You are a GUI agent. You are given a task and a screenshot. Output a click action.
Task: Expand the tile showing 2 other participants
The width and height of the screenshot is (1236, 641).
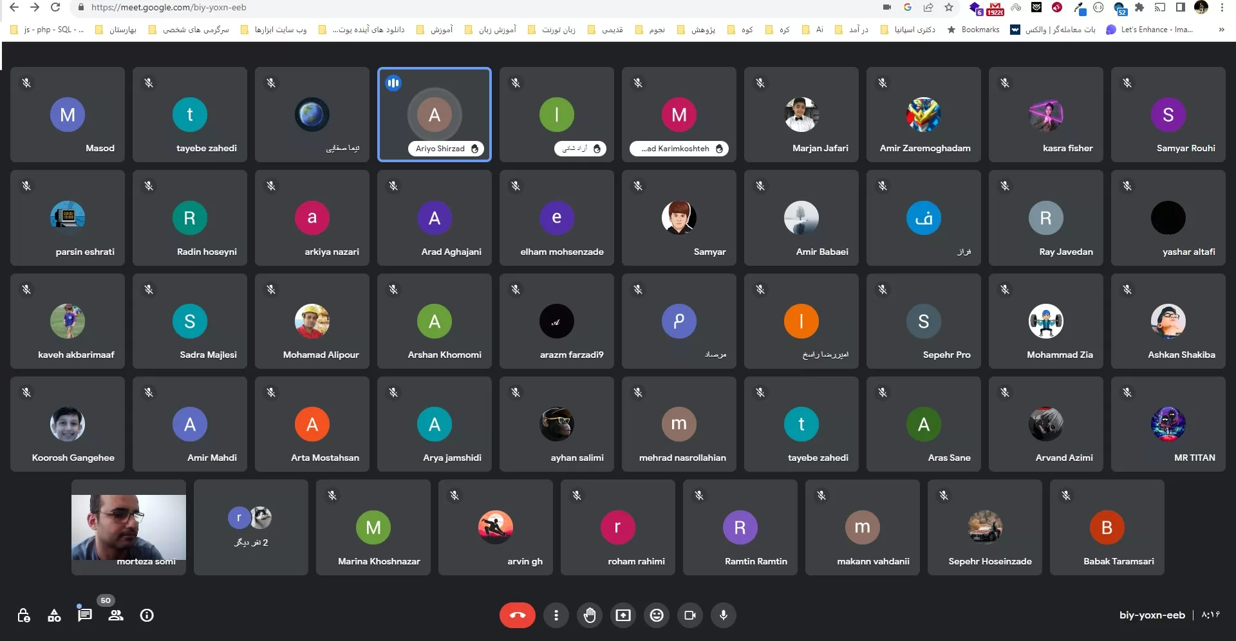pos(250,526)
